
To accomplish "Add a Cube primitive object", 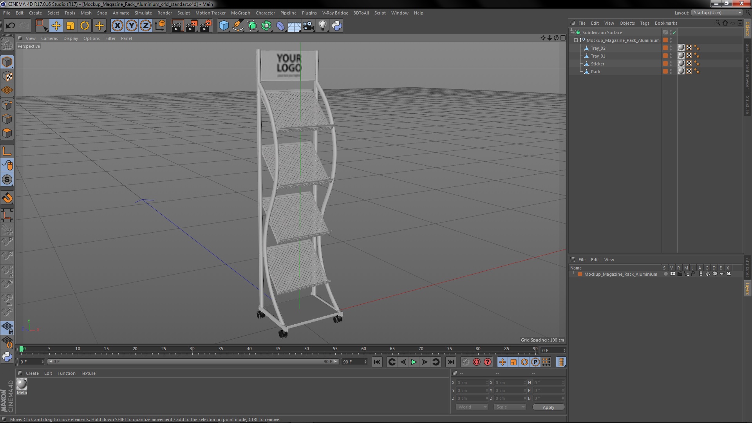I will [224, 26].
